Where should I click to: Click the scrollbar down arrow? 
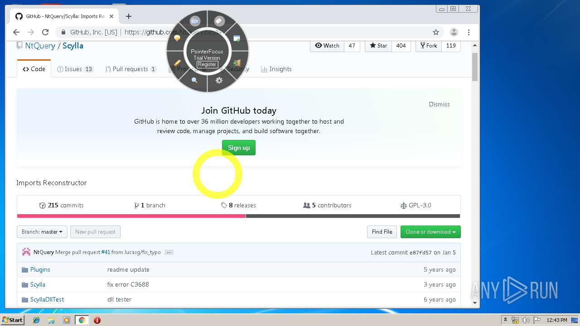coord(475,303)
